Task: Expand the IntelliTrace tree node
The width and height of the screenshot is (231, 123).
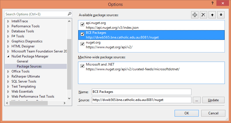Action: [x=8, y=21]
